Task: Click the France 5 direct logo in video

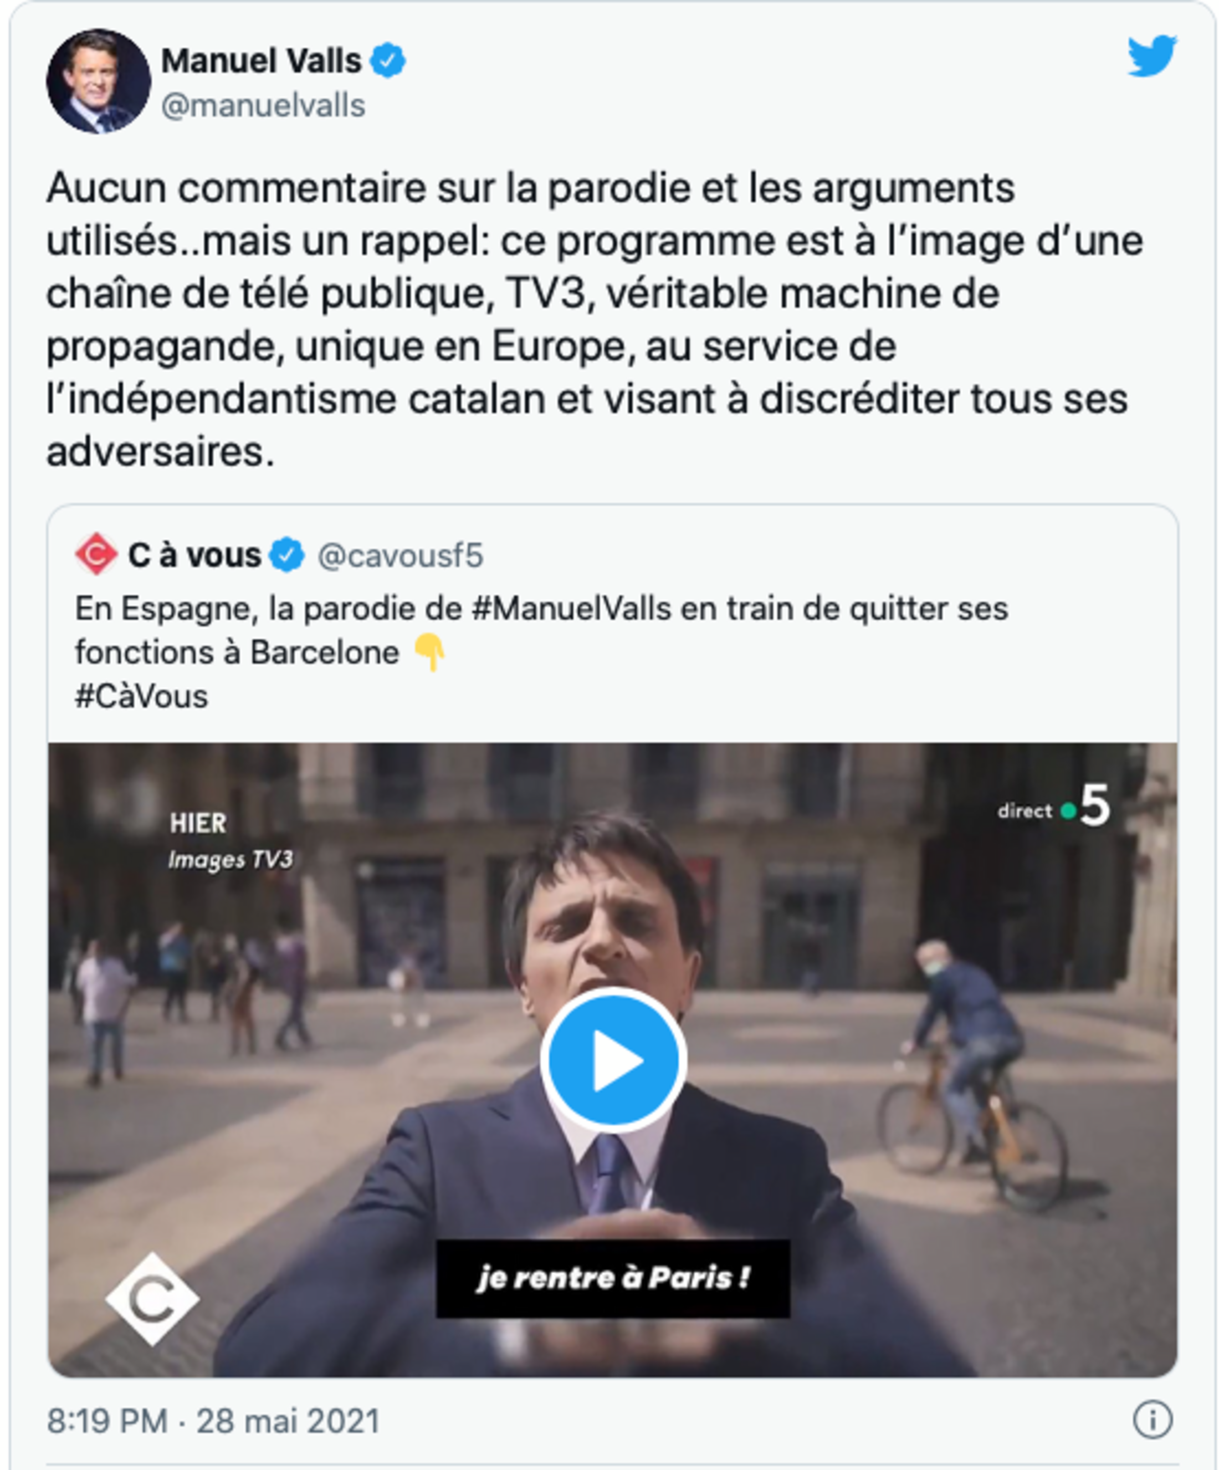Action: click(1054, 807)
